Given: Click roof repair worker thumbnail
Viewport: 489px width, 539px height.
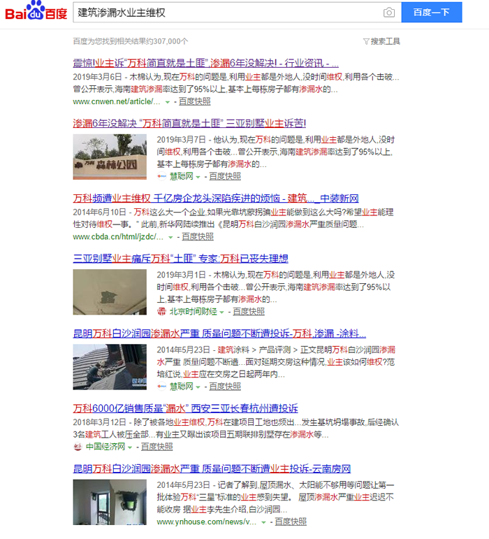Looking at the screenshot, I should [x=110, y=367].
